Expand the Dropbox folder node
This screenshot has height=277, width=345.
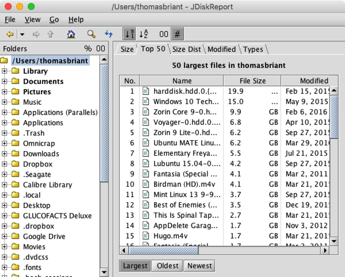point(4,164)
